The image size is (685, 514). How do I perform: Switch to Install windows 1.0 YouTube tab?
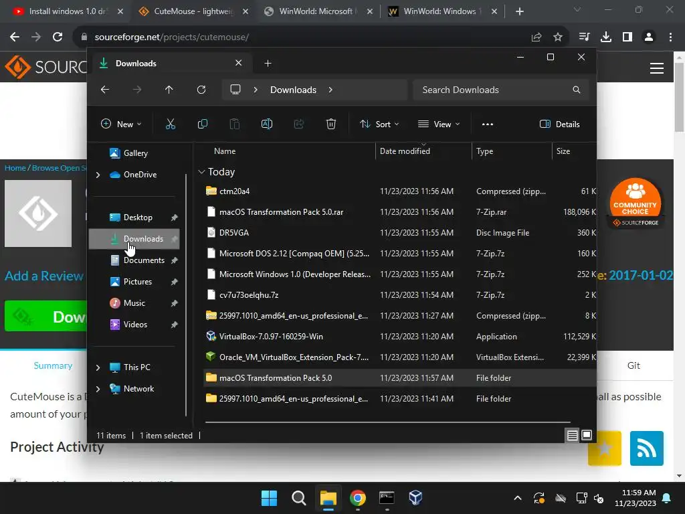click(68, 11)
